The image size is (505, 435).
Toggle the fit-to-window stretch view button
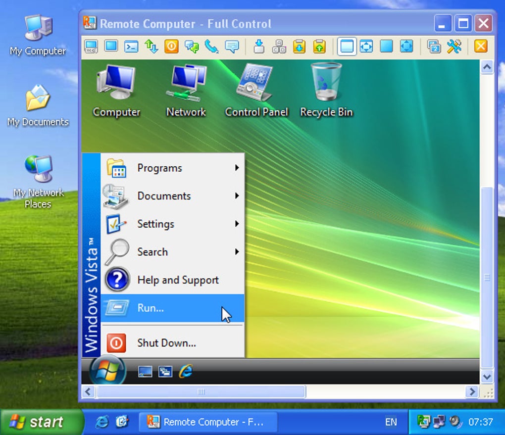(x=366, y=47)
